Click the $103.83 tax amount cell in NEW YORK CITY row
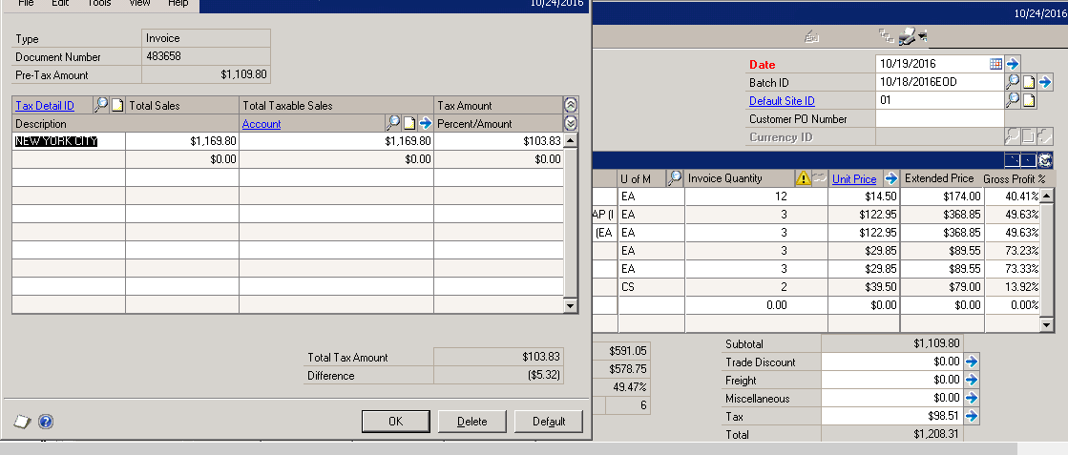 click(x=498, y=141)
